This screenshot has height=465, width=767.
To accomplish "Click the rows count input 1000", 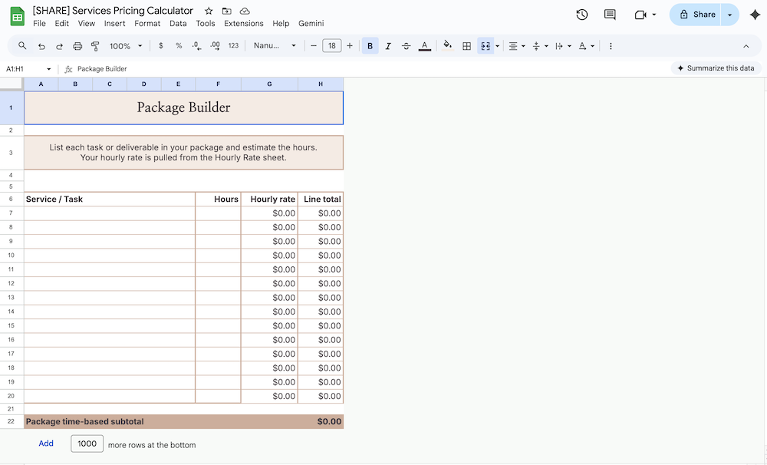I will coord(87,444).
